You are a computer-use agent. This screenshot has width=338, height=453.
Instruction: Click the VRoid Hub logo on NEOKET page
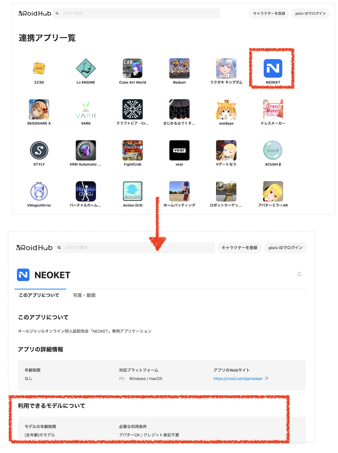coord(34,248)
